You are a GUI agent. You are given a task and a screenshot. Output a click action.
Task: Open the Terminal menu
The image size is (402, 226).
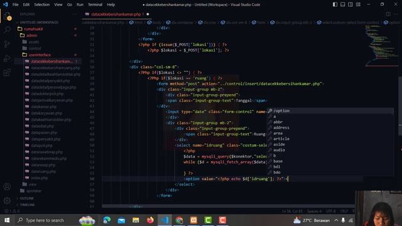[95, 4]
